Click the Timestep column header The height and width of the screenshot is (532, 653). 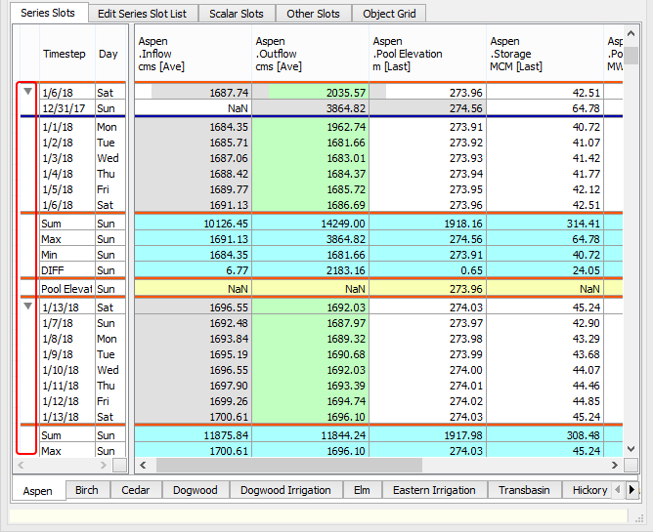point(65,55)
